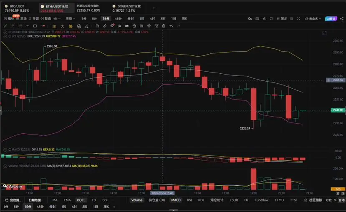
Task: Collapse the ETH/USDT main chart legend
Action: pos(5,32)
